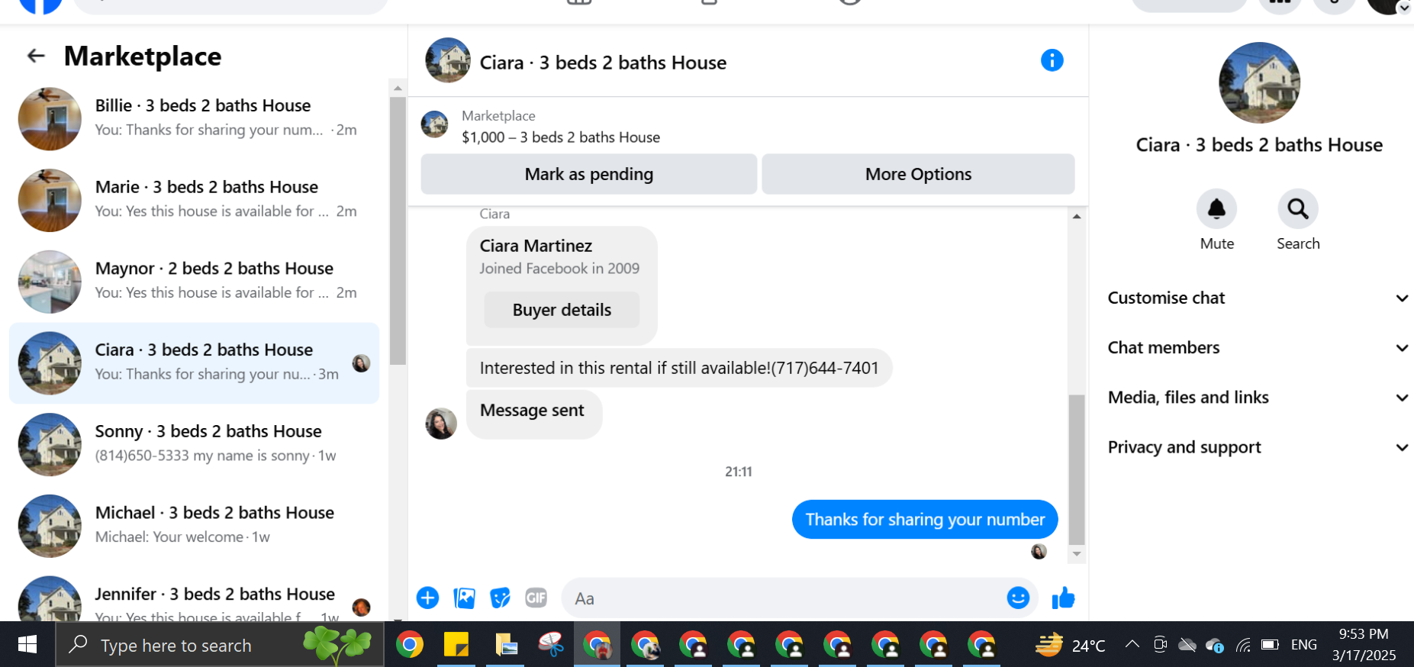Screen dimensions: 1414x667
Task: Expand the Privacy and support section
Action: tap(1258, 447)
